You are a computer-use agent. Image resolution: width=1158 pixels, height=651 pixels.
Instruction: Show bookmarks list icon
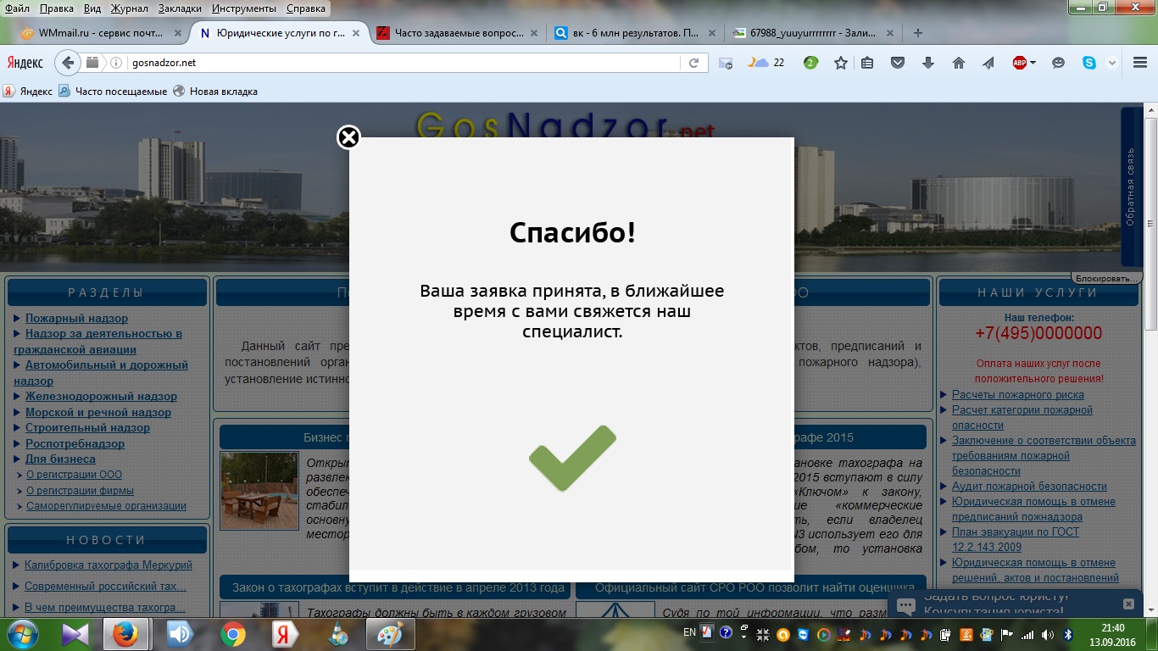point(867,63)
